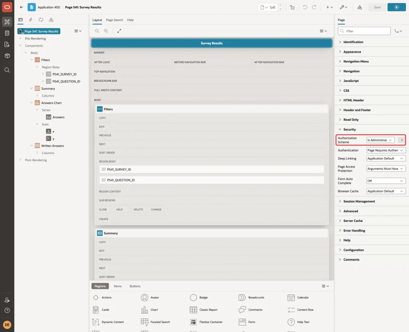Open the Create plus menu dropdown
409x332 pixels.
click(x=330, y=7)
